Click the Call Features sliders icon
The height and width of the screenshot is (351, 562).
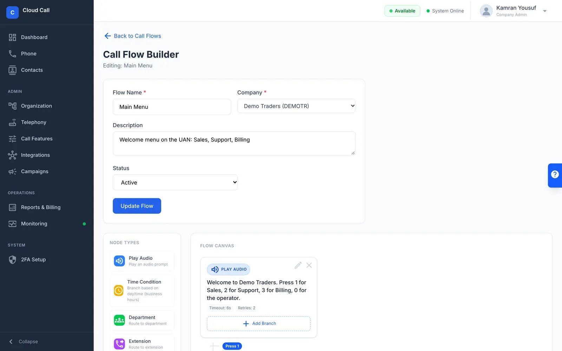(x=12, y=139)
